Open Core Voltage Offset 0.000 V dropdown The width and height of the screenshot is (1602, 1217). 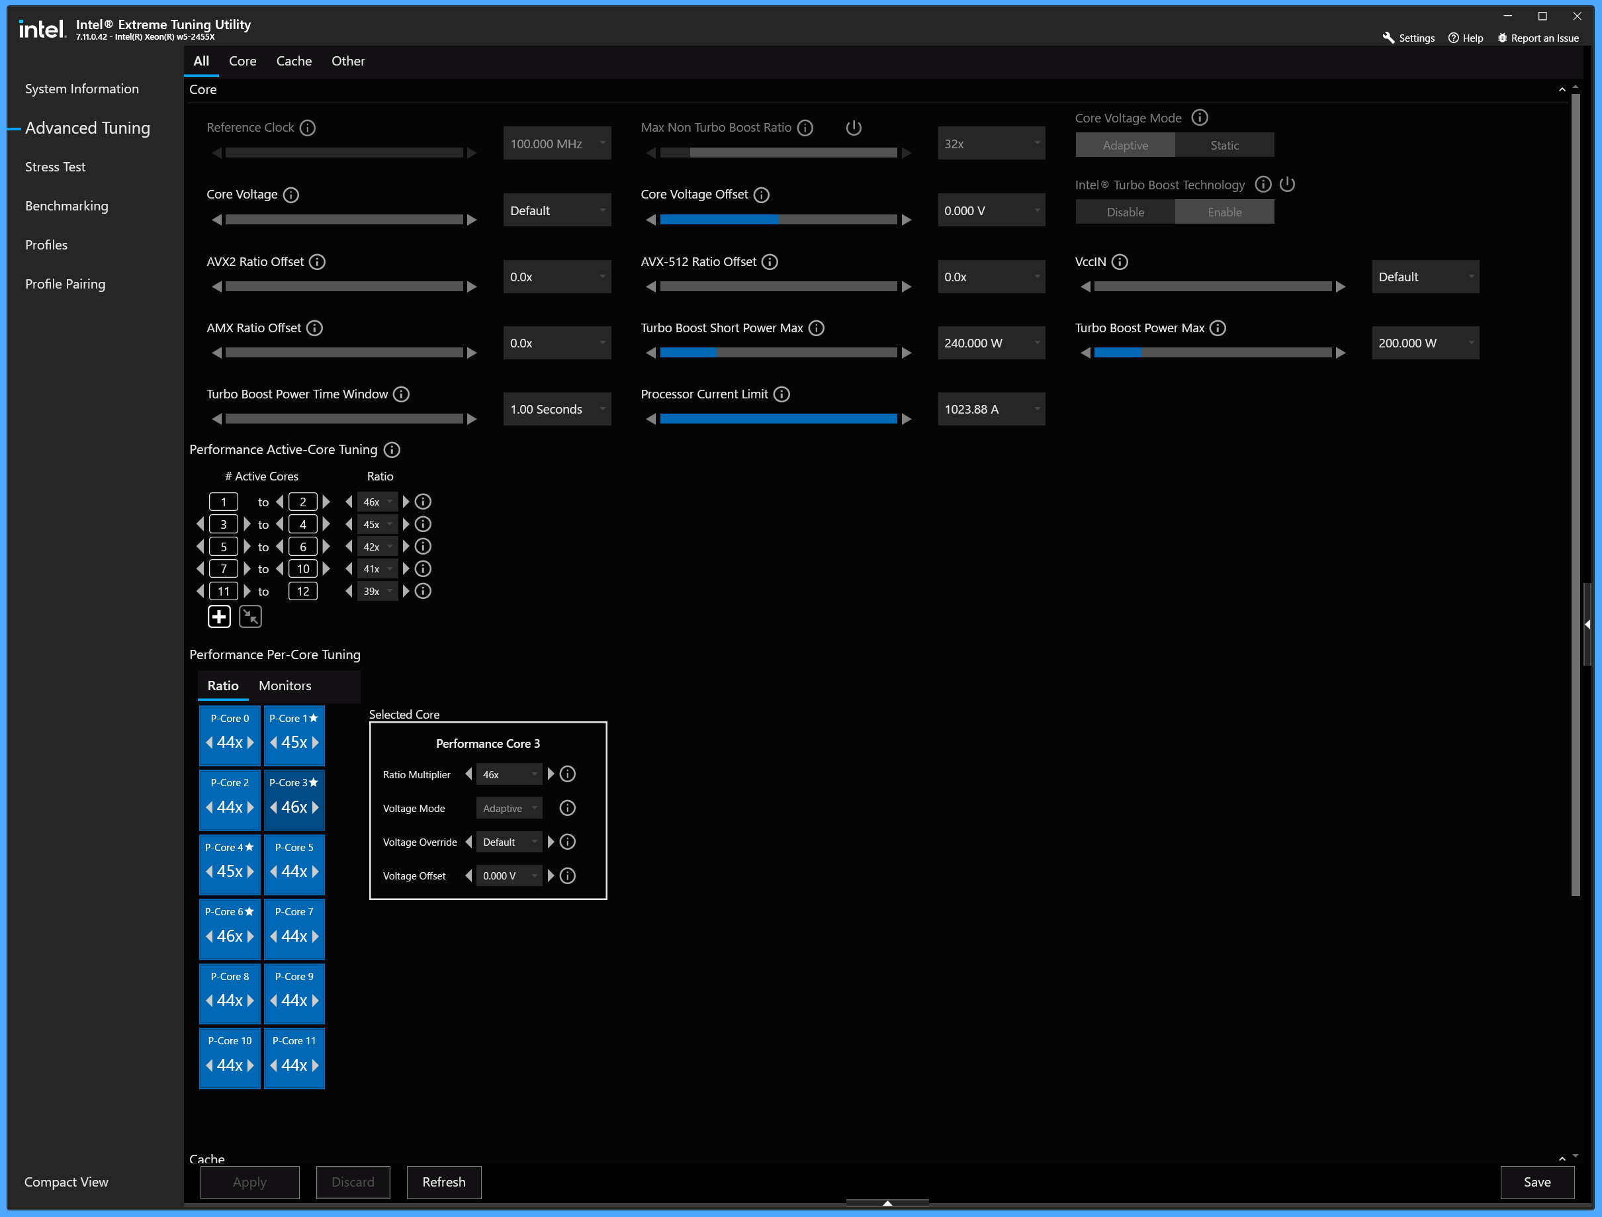click(x=991, y=210)
